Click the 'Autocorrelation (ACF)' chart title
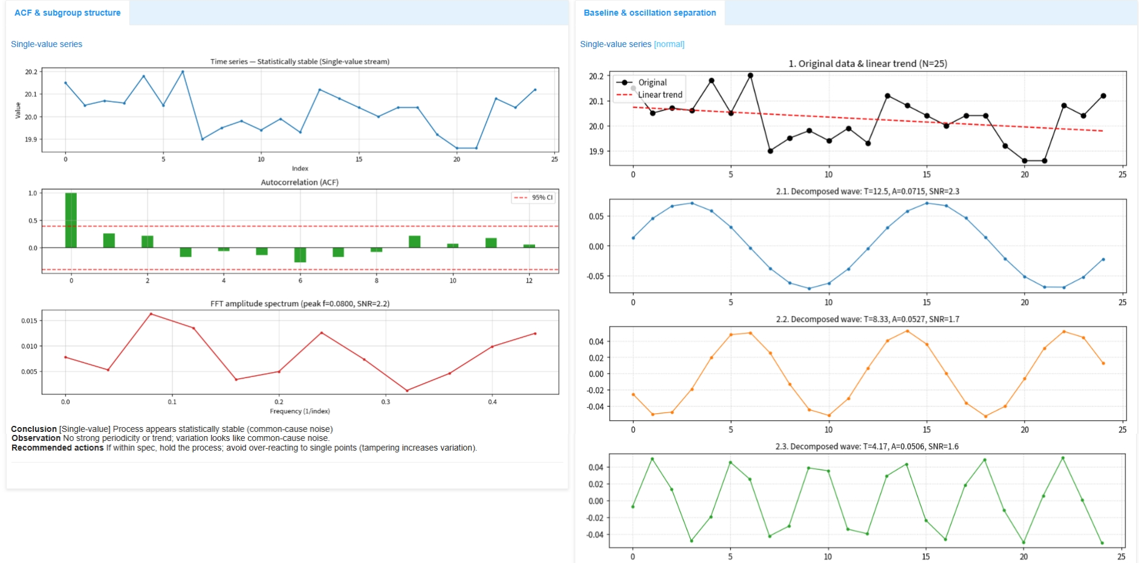 coord(300,182)
